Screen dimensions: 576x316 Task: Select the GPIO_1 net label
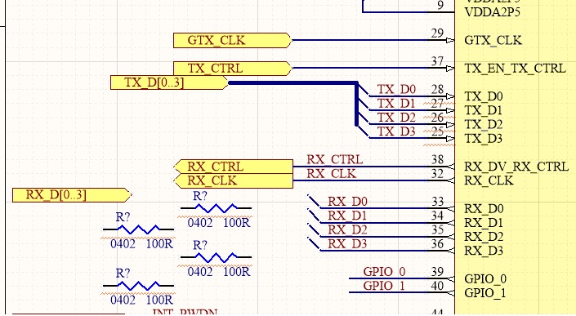[x=384, y=286]
